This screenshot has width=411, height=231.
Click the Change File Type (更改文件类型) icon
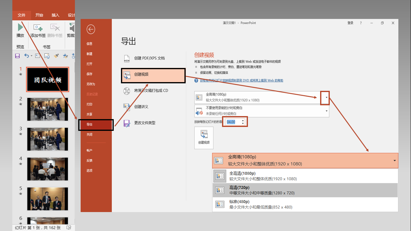(127, 123)
